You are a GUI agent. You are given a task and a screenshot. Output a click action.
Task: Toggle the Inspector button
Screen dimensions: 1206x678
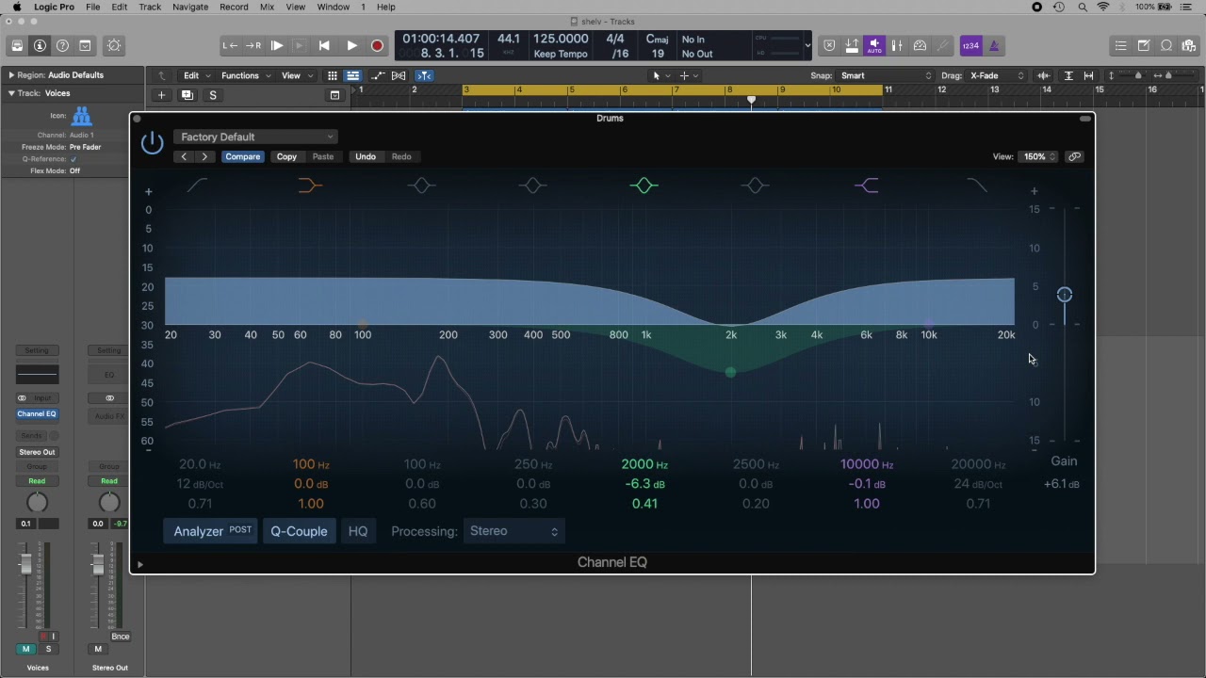pyautogui.click(x=40, y=45)
